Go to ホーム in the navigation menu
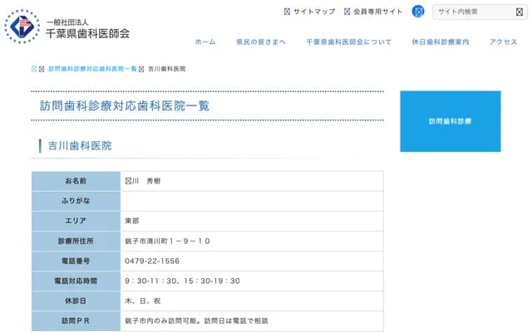The height and width of the screenshot is (332, 532). click(x=205, y=41)
